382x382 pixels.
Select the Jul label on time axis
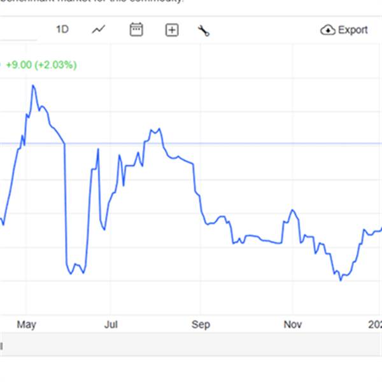tap(111, 325)
